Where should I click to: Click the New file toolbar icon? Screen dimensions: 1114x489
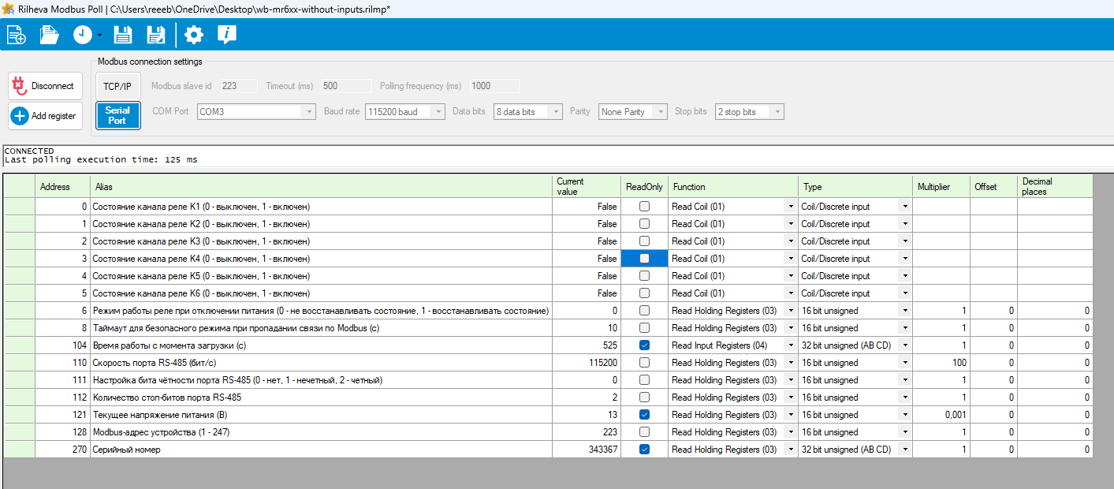pos(16,35)
